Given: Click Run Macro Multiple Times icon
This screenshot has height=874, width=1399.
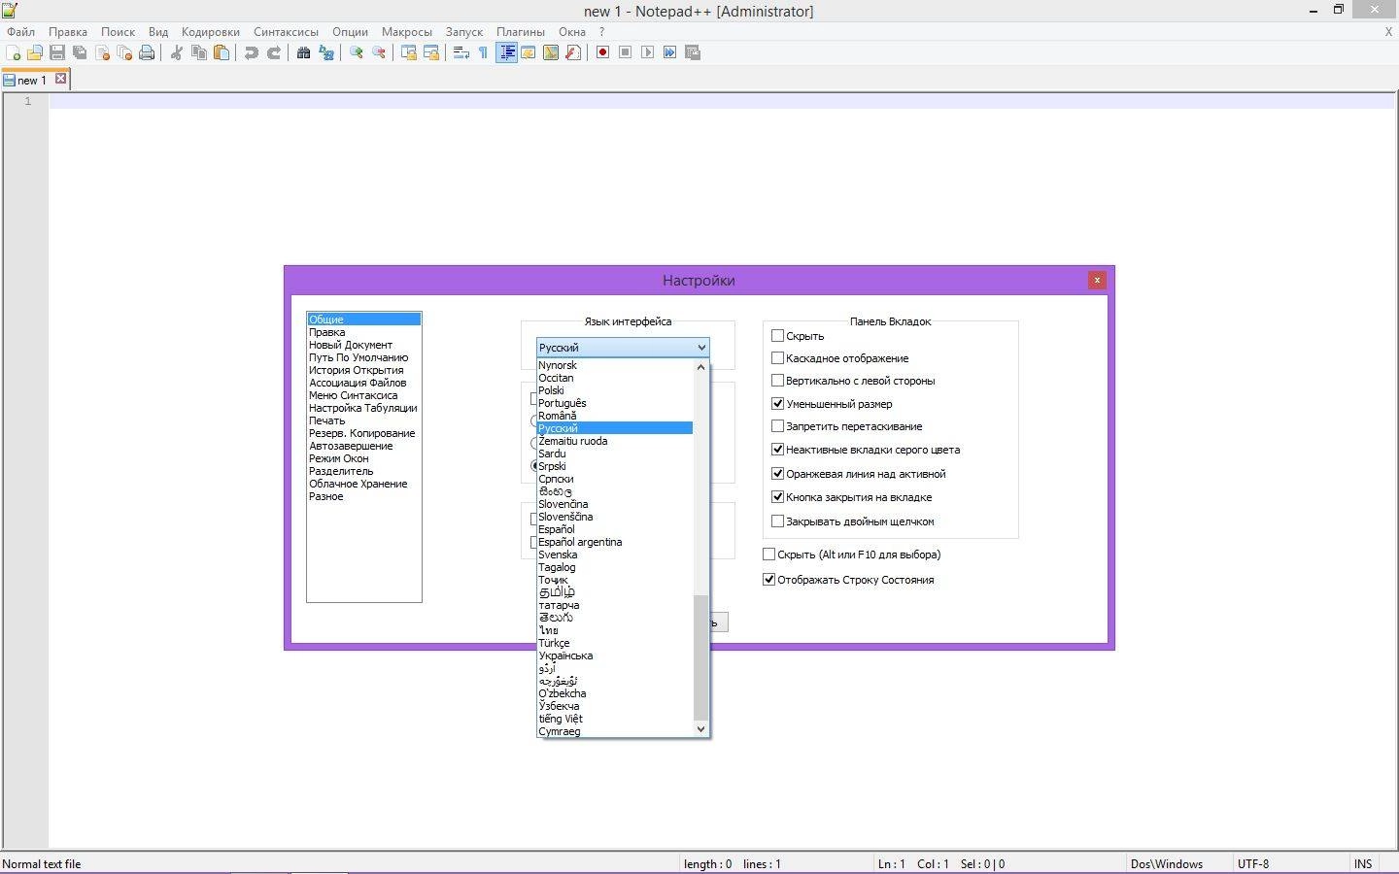Looking at the screenshot, I should (669, 52).
